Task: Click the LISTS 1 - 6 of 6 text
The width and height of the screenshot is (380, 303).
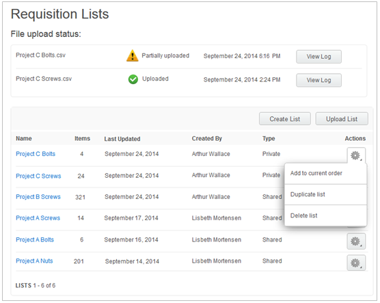Action: (x=36, y=285)
